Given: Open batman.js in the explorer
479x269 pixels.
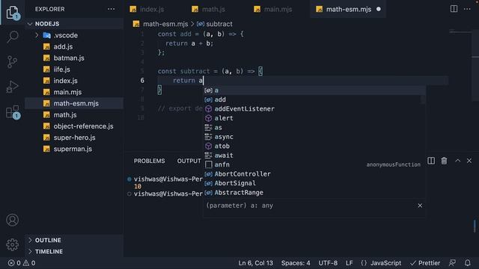Looking at the screenshot, I should pos(69,58).
